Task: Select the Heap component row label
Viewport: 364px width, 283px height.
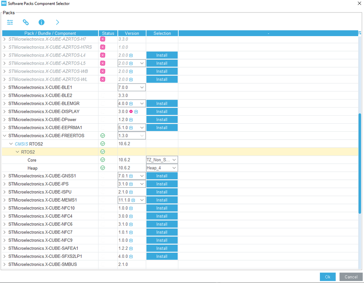Action: [x=32, y=168]
